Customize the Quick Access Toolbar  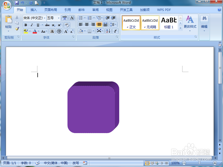tap(44, 3)
